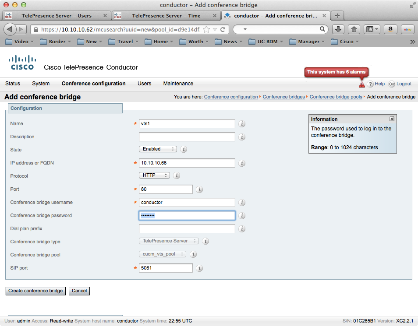This screenshot has width=418, height=326.
Task: Open the downloads arrow icon in toolbar
Action: pos(338,29)
